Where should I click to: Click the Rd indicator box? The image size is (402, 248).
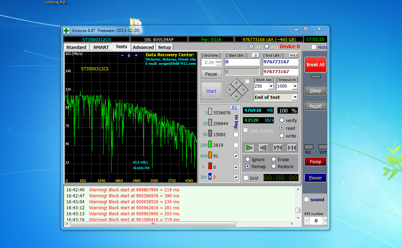click(309, 147)
